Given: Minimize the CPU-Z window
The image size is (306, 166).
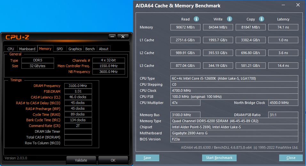Looking at the screenshot, I should pyautogui.click(x=112, y=36).
